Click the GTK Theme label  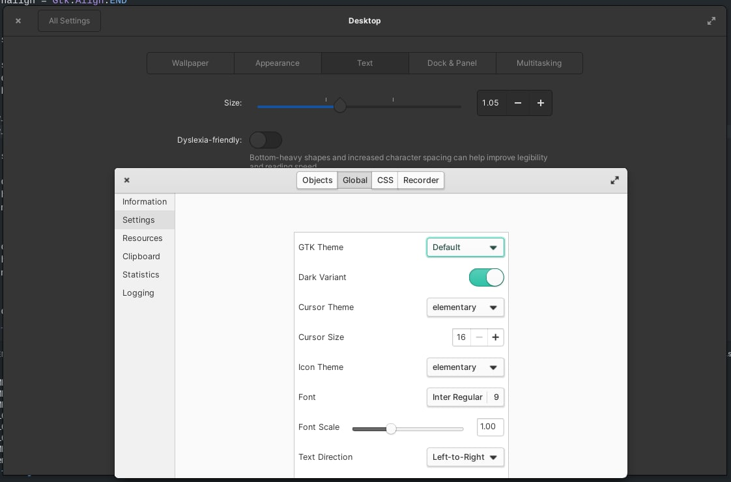click(321, 248)
